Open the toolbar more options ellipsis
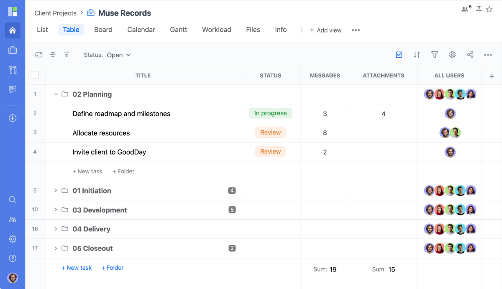This screenshot has height=289, width=502. [488, 55]
